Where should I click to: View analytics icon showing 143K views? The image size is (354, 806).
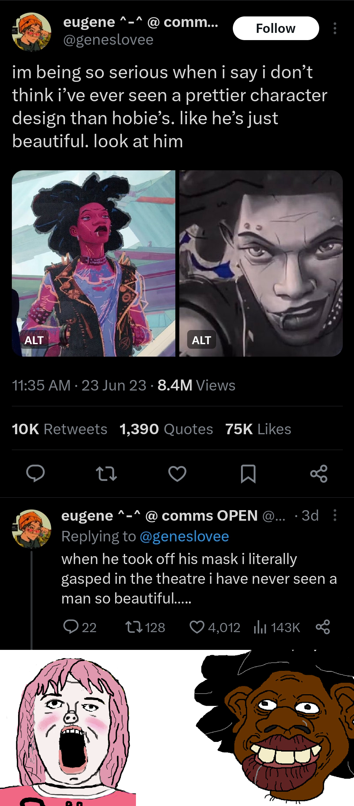click(260, 627)
